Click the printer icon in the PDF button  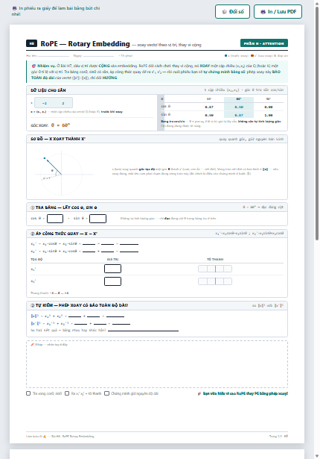(x=263, y=12)
